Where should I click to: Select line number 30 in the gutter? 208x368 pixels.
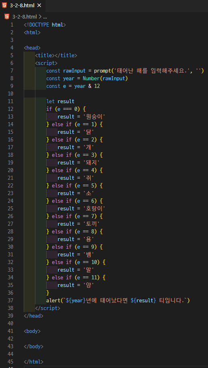pyautogui.click(x=10, y=247)
